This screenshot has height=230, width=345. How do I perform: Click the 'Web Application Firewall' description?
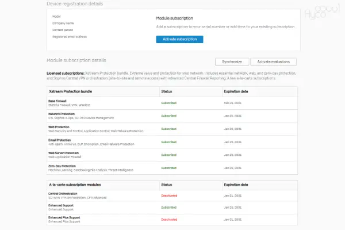64,157
